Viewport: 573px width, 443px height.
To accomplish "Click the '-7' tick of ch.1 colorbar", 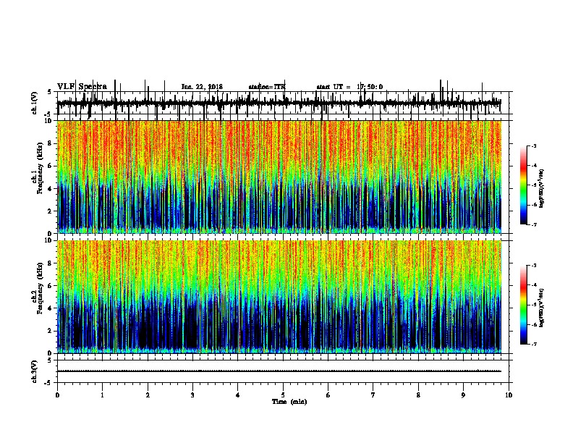I will (533, 224).
